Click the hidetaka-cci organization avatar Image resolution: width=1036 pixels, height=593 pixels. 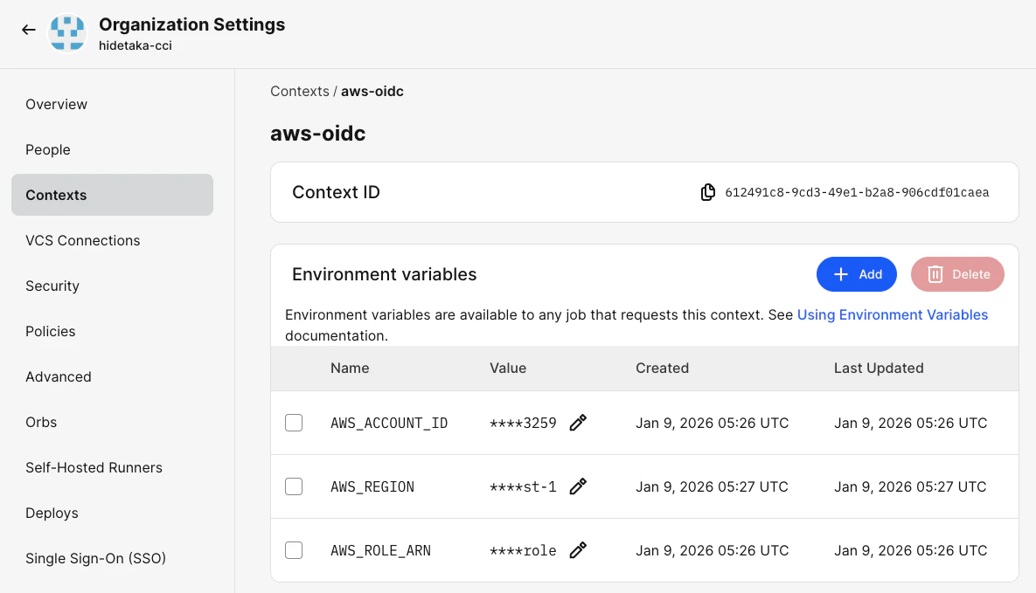coord(67,33)
